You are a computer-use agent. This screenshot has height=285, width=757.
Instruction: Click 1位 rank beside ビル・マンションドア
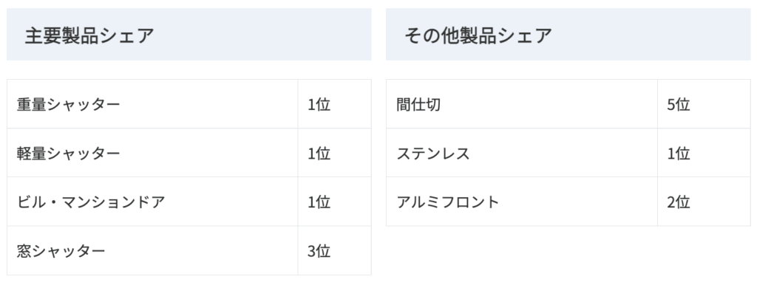coord(319,202)
